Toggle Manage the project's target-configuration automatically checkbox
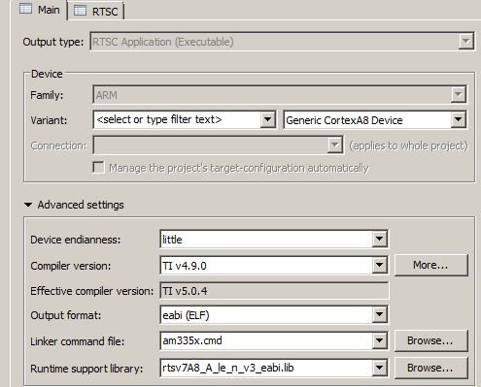Viewport: 481px width, 387px height. (x=98, y=168)
